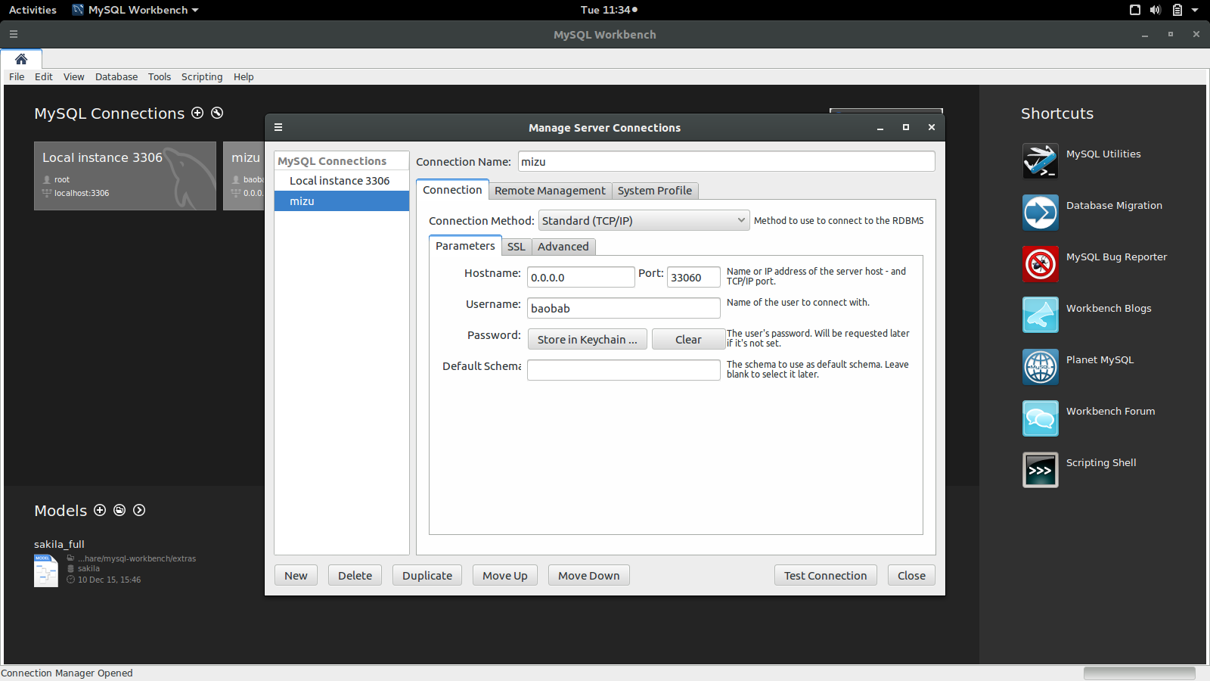1210x681 pixels.
Task: Expand the system status menu arrow
Action: [x=1195, y=10]
